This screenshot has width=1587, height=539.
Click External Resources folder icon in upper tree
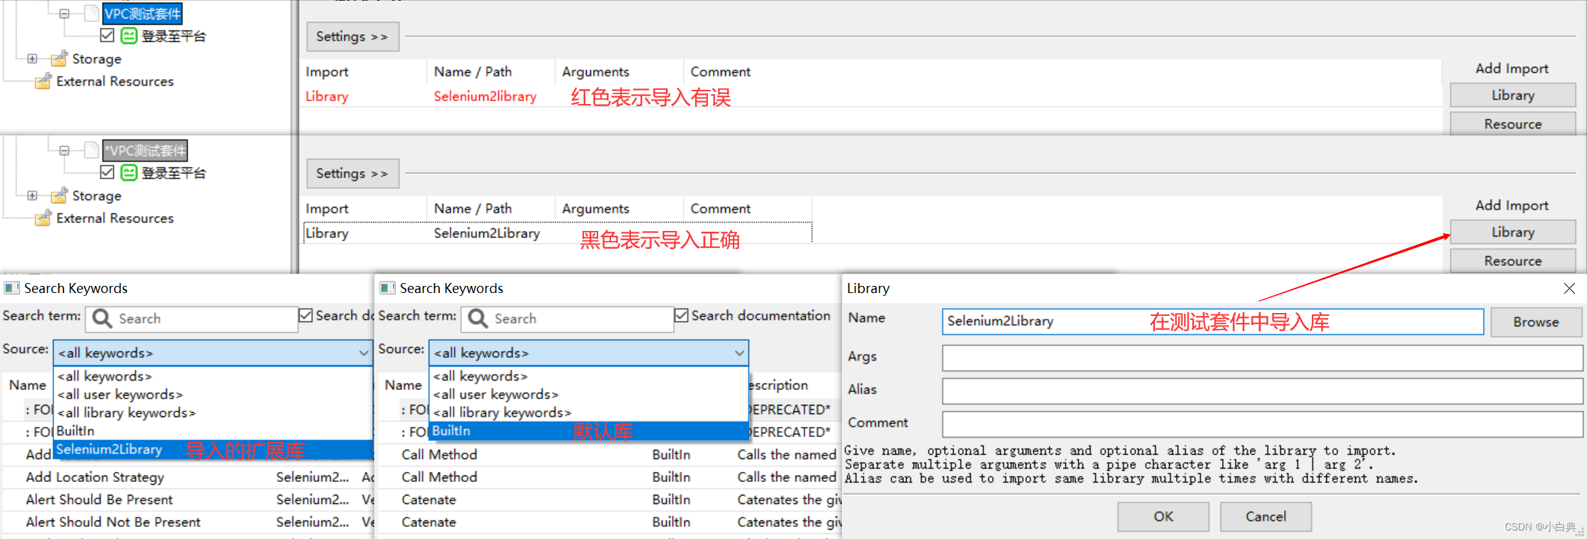coord(43,81)
